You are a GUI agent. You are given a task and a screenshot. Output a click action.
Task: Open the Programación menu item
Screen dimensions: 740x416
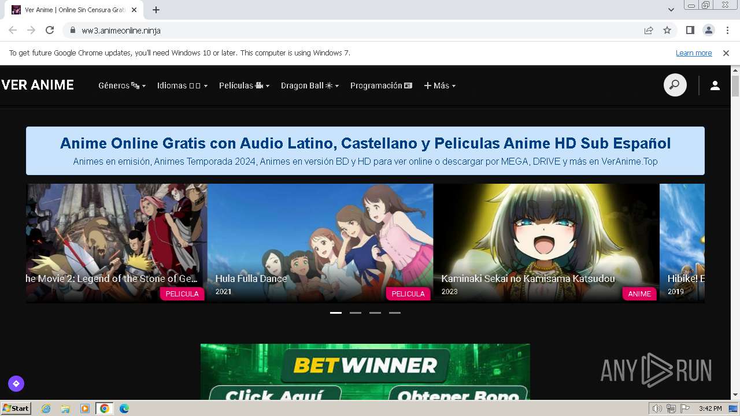pyautogui.click(x=381, y=86)
